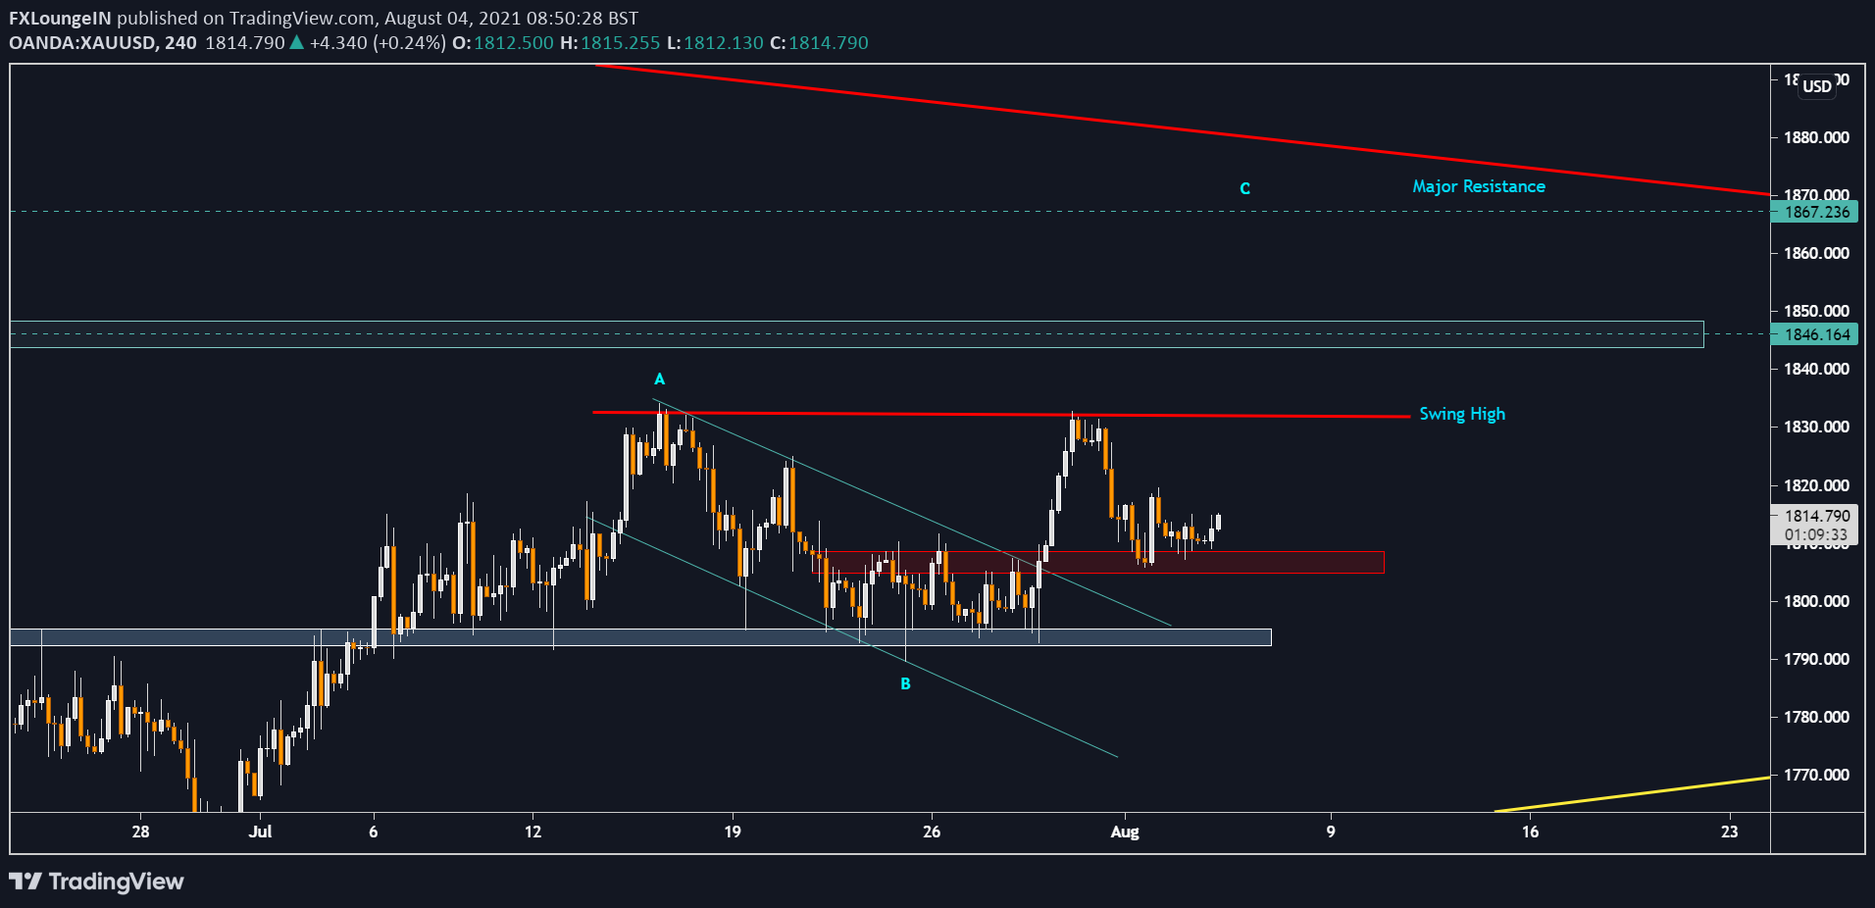
Task: Click the '6' date on time axis
Action: click(374, 832)
